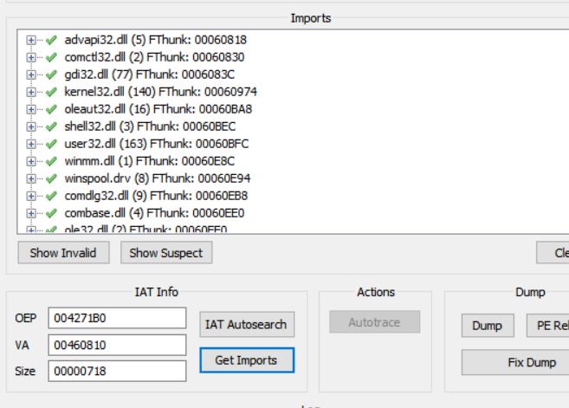Click the Get Imports button
The image size is (569, 408).
246,360
